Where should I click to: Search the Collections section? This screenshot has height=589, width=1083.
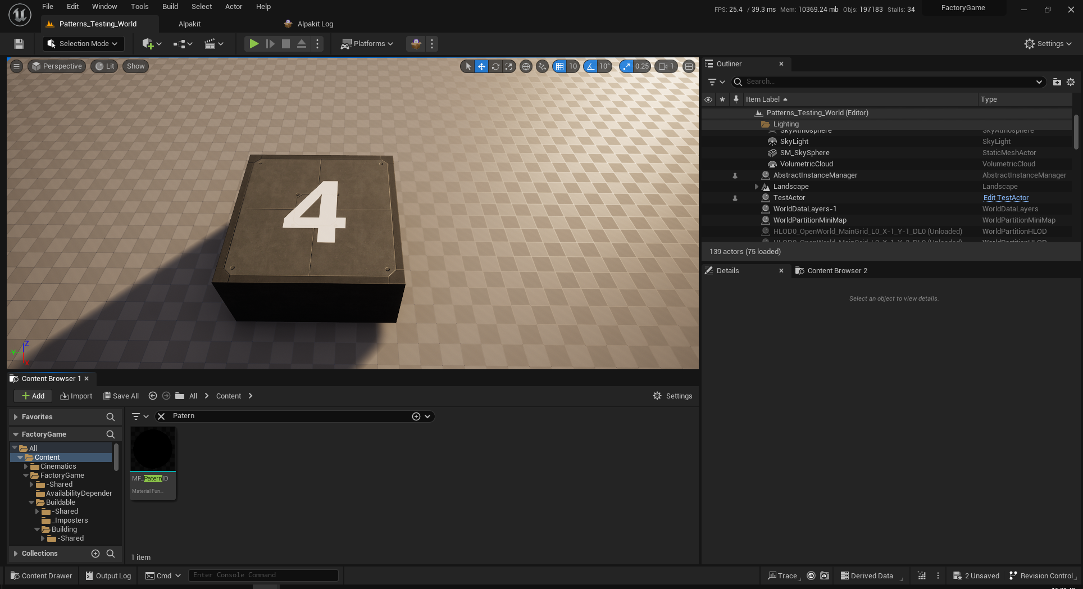click(x=111, y=554)
